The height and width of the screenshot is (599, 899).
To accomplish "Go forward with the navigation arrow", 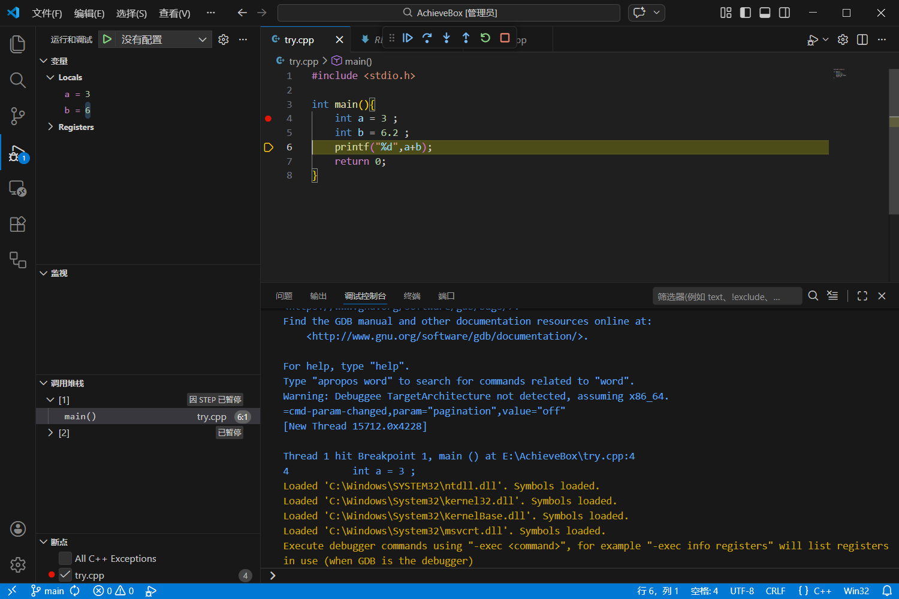I will (262, 13).
